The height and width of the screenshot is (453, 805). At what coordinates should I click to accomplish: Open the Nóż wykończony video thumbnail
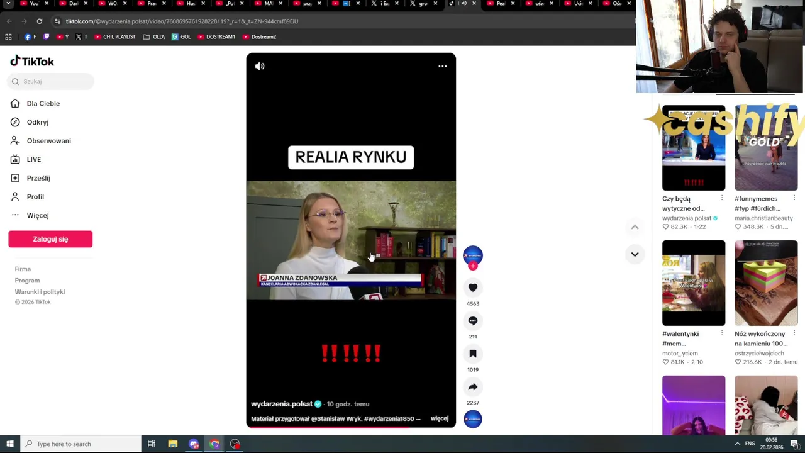click(766, 283)
